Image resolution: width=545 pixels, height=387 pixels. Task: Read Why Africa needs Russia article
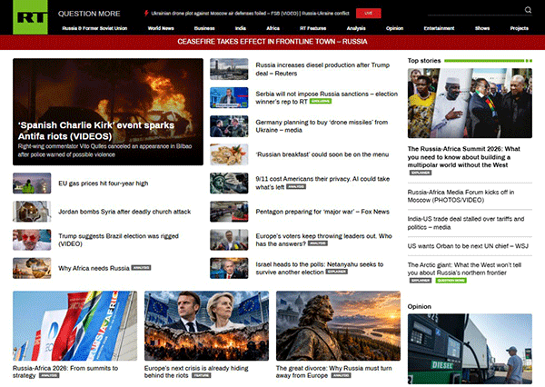[94, 268]
